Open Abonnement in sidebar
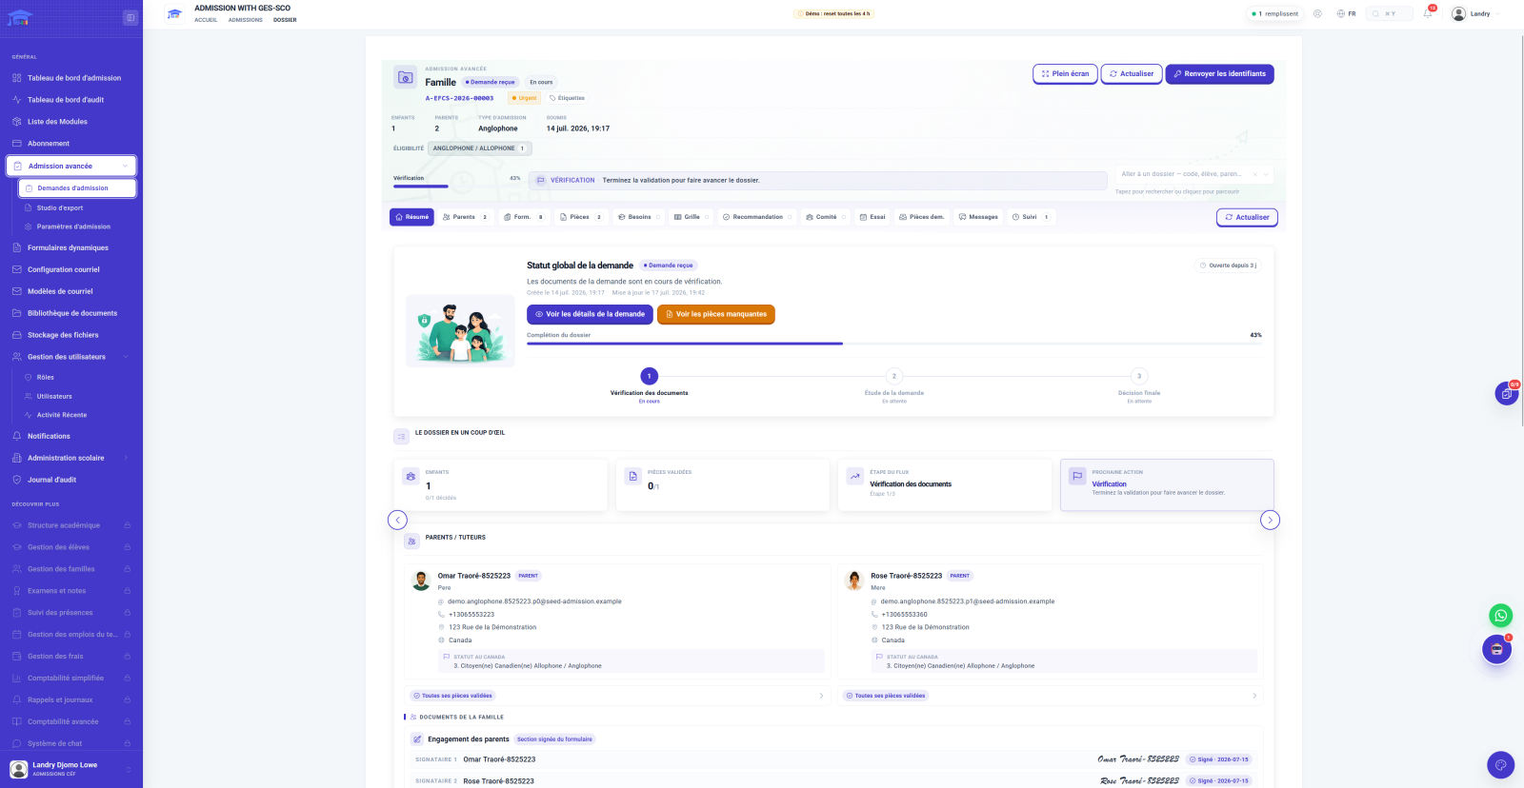Screen dimensions: 1524x788 [71, 144]
